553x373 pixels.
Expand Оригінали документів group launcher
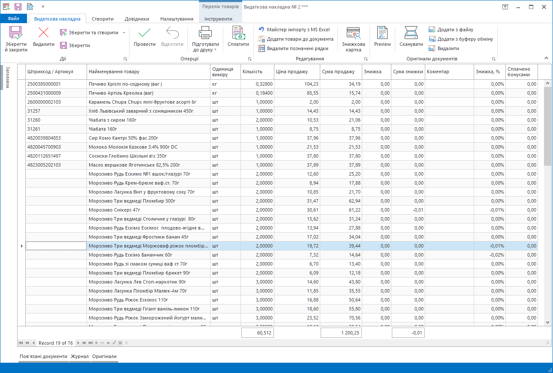[494, 59]
